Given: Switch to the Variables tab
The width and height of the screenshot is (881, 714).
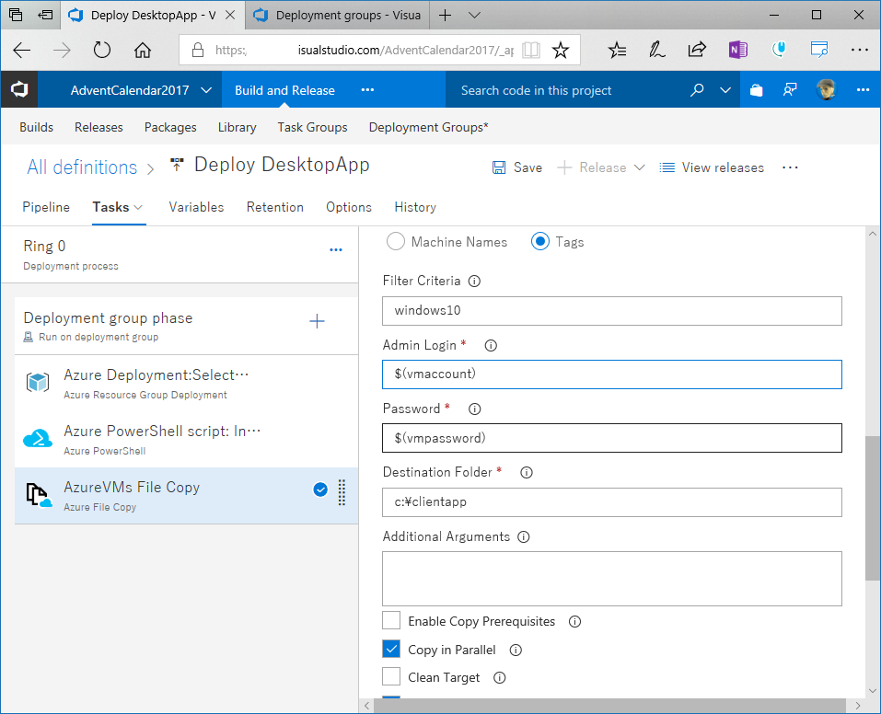Looking at the screenshot, I should point(196,207).
